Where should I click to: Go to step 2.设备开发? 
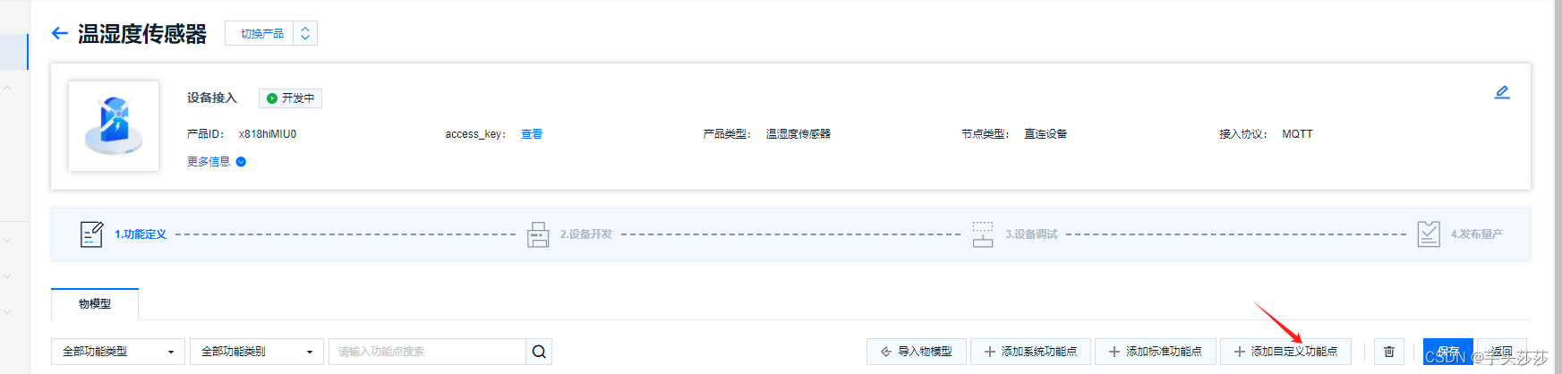(586, 234)
